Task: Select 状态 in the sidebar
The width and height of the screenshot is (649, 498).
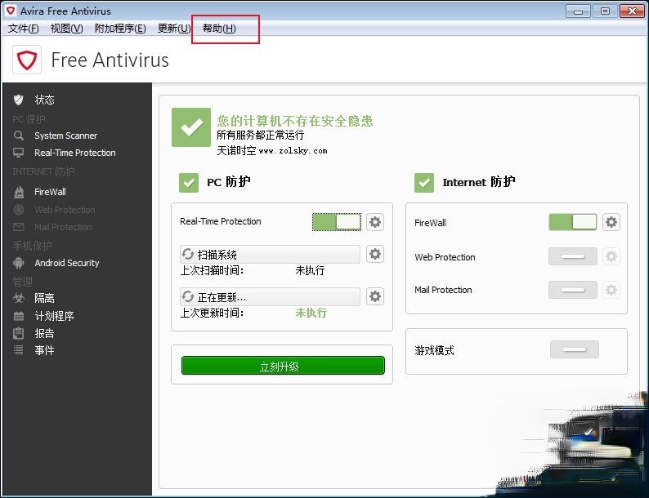Action: click(44, 100)
